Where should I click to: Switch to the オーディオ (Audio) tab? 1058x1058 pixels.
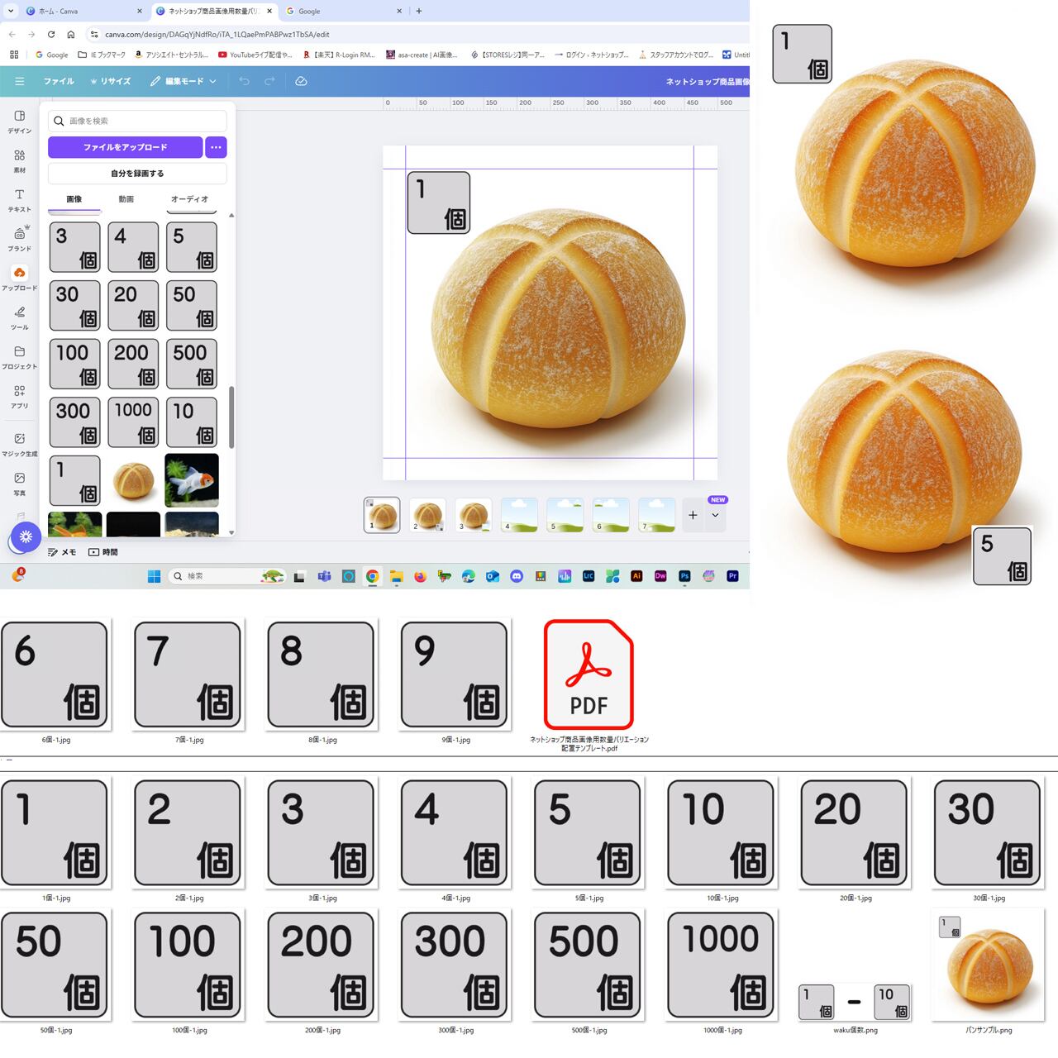pyautogui.click(x=189, y=199)
